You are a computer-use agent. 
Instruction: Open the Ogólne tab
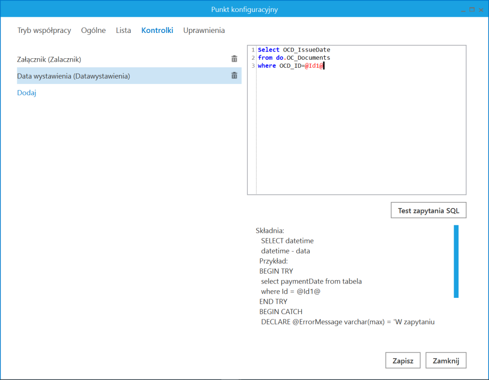[x=93, y=30]
